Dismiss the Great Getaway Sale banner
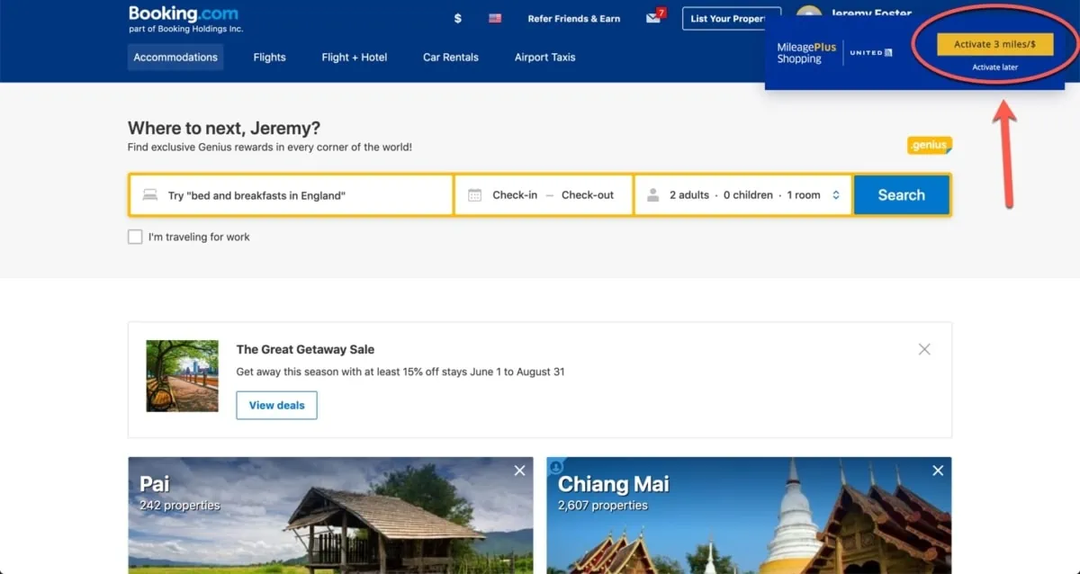 (x=924, y=348)
